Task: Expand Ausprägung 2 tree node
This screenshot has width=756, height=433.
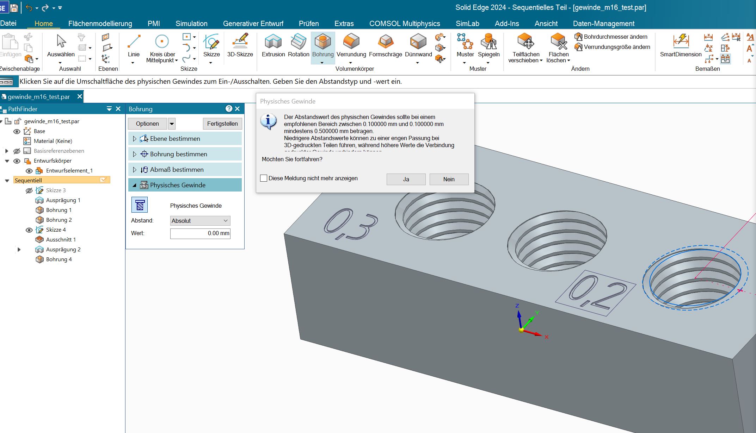Action: click(19, 250)
